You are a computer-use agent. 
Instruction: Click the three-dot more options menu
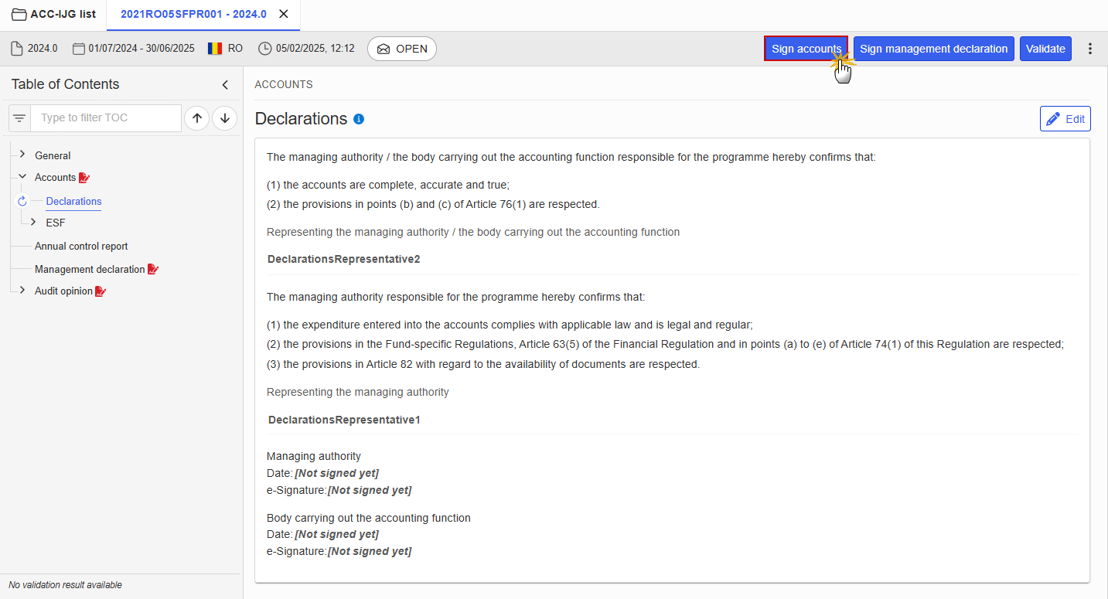tap(1090, 49)
